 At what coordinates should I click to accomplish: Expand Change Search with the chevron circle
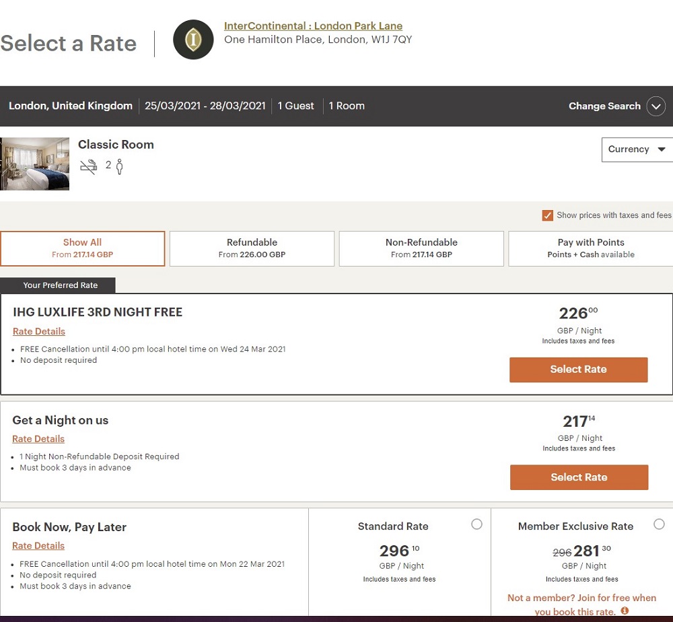point(656,106)
